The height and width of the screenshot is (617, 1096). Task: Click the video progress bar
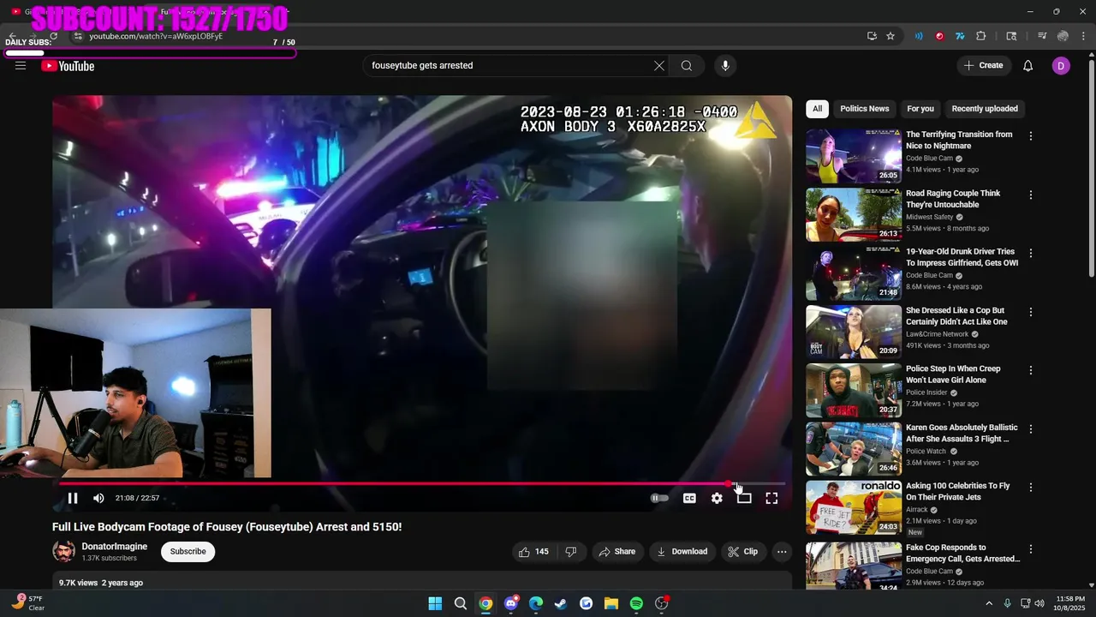click(421, 483)
